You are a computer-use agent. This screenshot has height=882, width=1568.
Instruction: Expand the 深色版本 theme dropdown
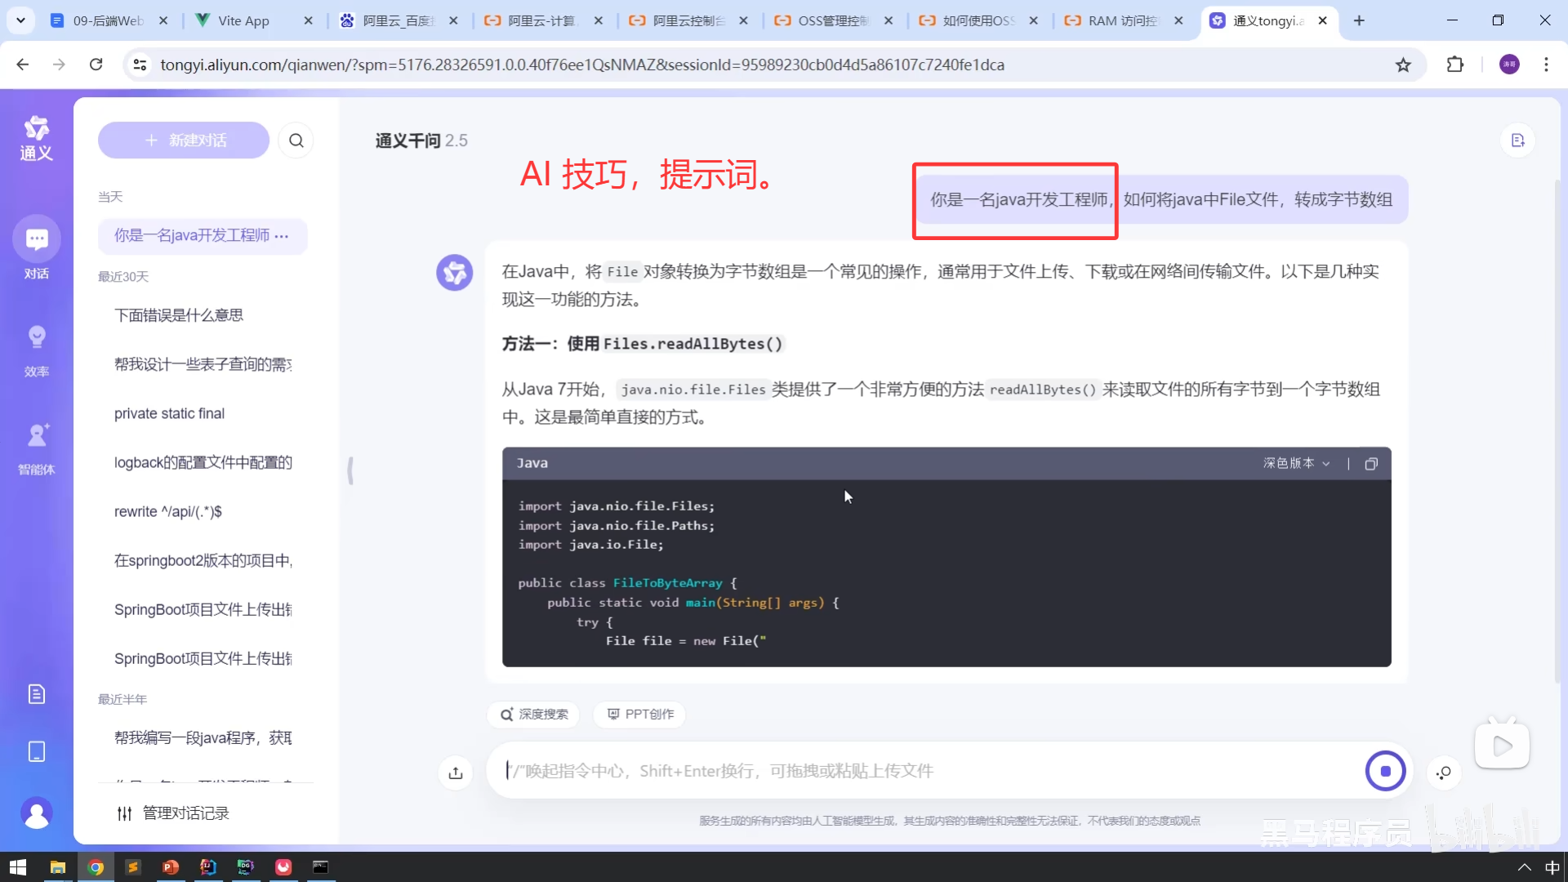[x=1296, y=464]
